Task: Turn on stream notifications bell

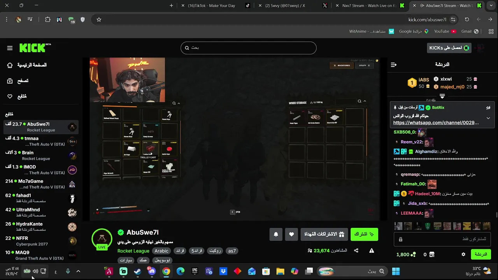Action: [x=276, y=234]
